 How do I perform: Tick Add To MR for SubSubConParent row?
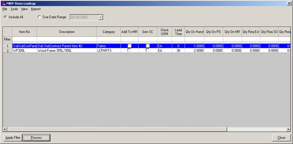[x=129, y=46]
